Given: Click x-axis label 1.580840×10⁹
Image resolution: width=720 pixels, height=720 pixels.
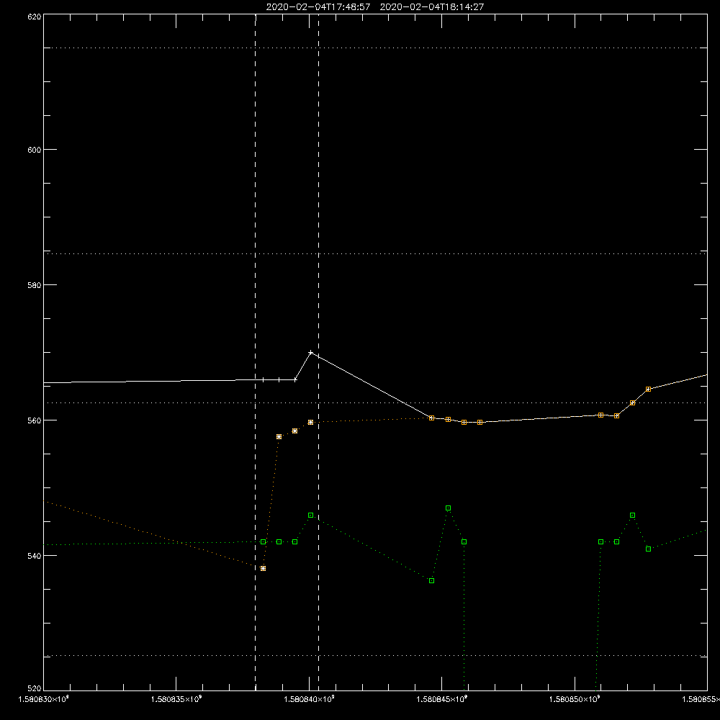Looking at the screenshot, I should click(309, 699).
